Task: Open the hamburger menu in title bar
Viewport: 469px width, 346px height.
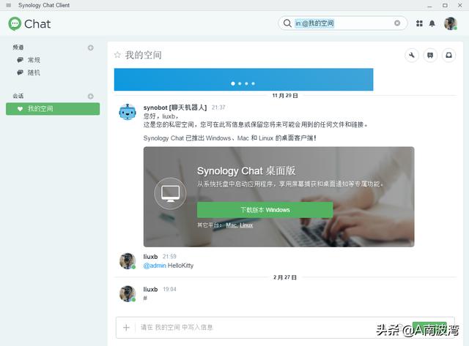Action: [x=8, y=5]
